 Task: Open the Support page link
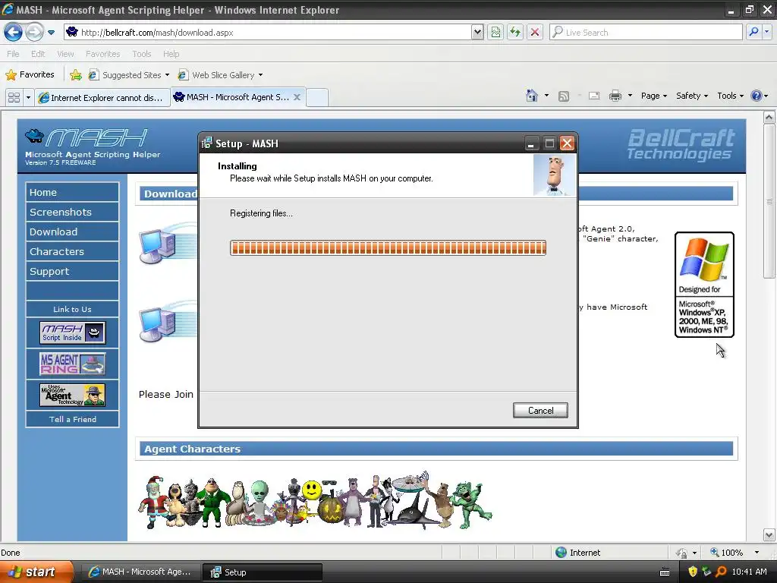tap(72, 272)
